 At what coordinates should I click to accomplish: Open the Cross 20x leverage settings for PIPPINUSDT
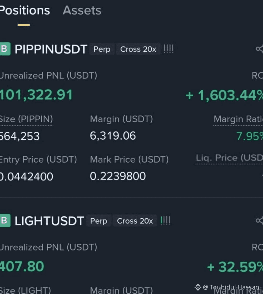(138, 49)
